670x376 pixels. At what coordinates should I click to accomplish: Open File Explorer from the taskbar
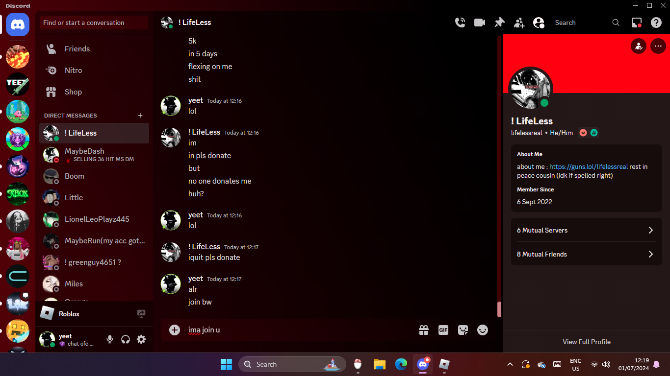380,364
